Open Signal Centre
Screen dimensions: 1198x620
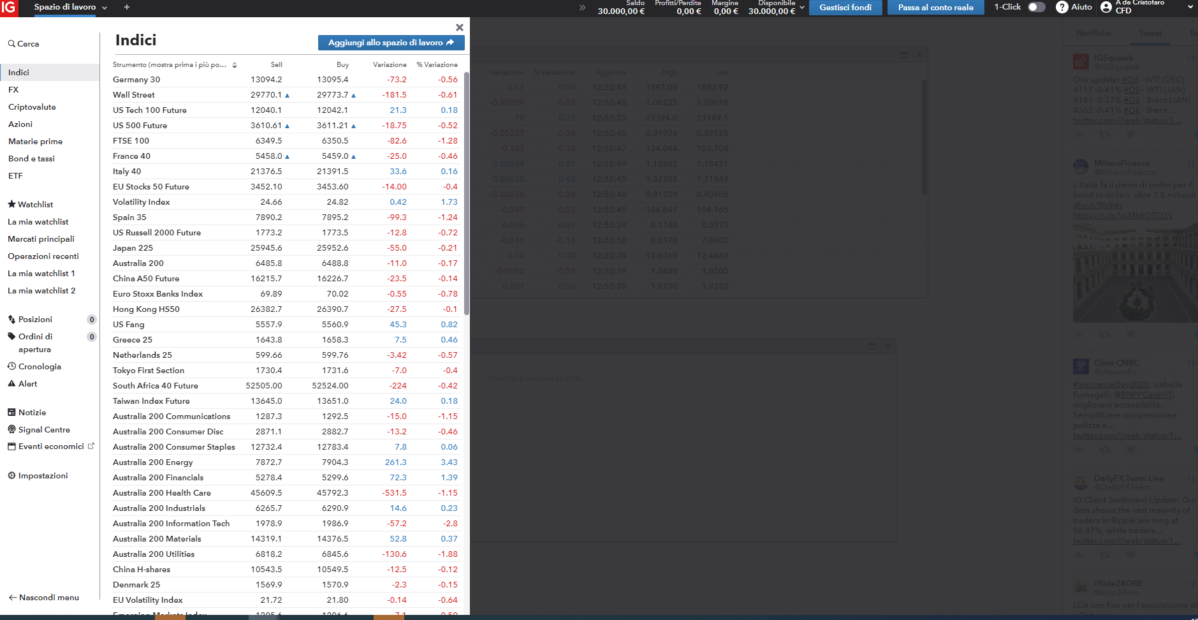39,430
